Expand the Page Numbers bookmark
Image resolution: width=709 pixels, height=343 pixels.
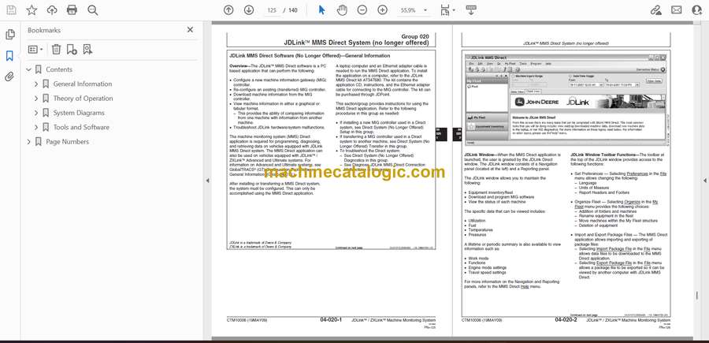click(x=29, y=142)
